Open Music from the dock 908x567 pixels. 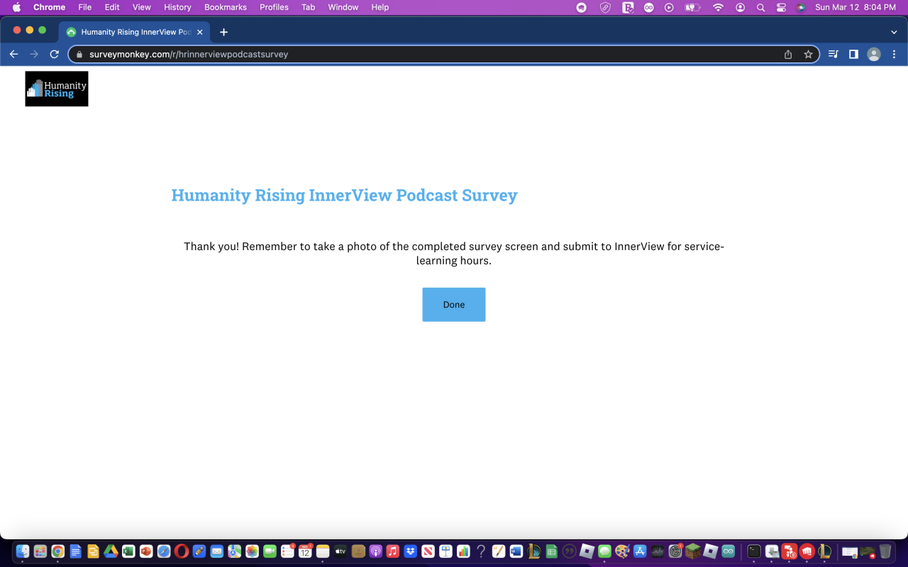393,551
